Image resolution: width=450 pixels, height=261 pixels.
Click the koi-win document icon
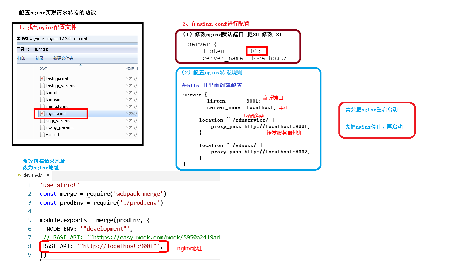tap(42, 99)
